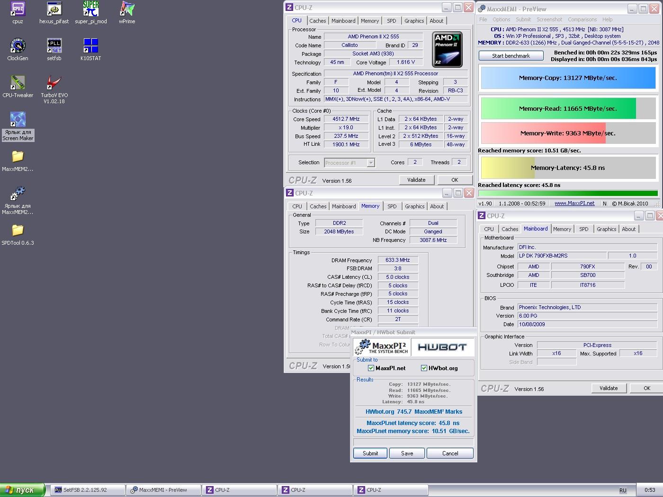The width and height of the screenshot is (663, 497).
Task: Click OK in the Mainboard CPU-Z window
Action: [647, 388]
